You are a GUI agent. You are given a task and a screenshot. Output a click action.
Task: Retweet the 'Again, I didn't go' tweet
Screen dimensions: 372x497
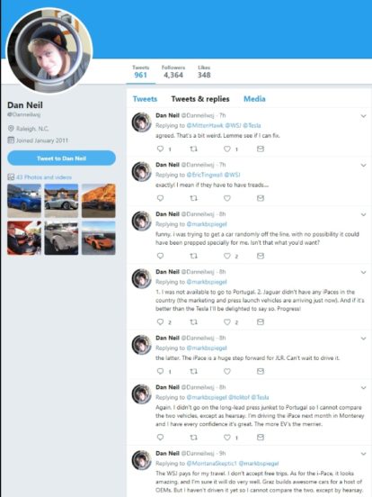[x=193, y=438]
